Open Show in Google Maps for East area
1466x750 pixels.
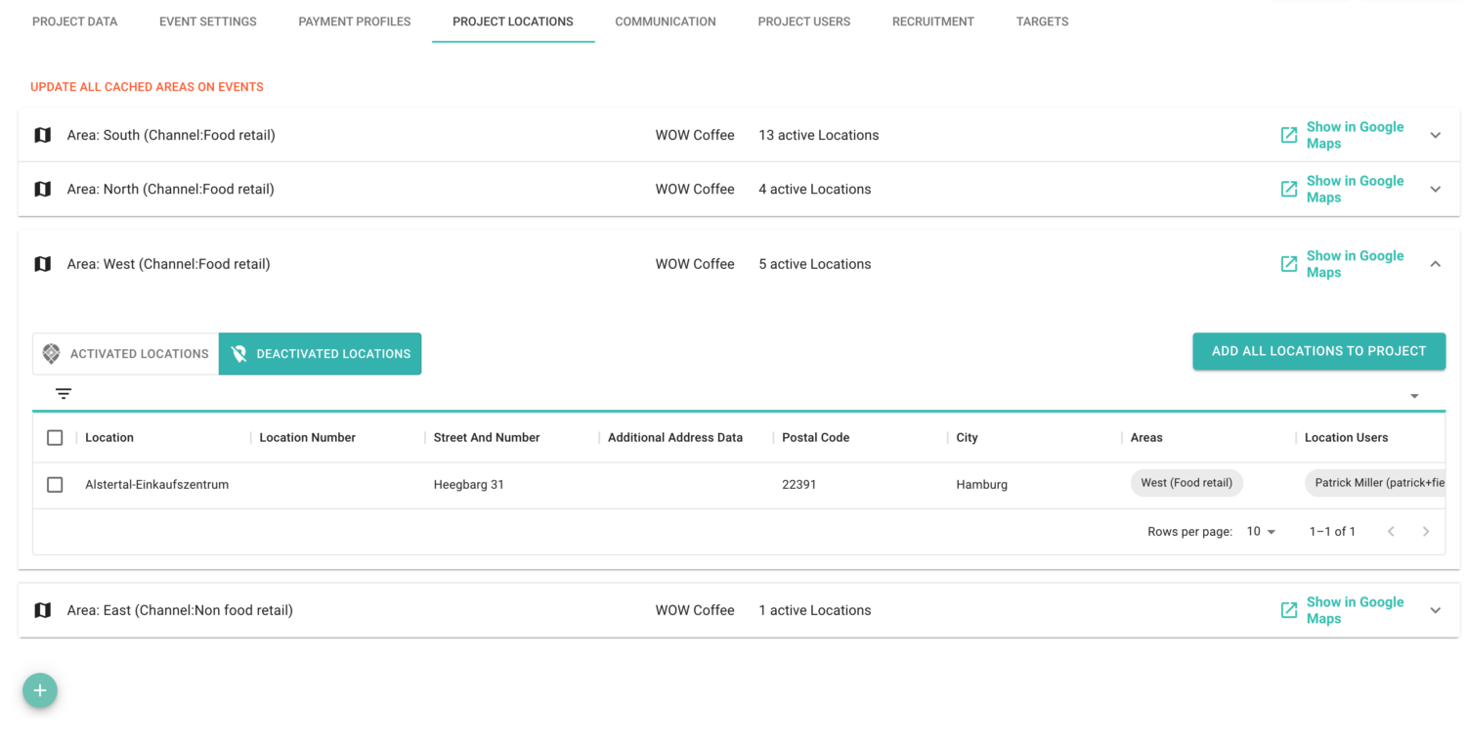pos(1354,610)
